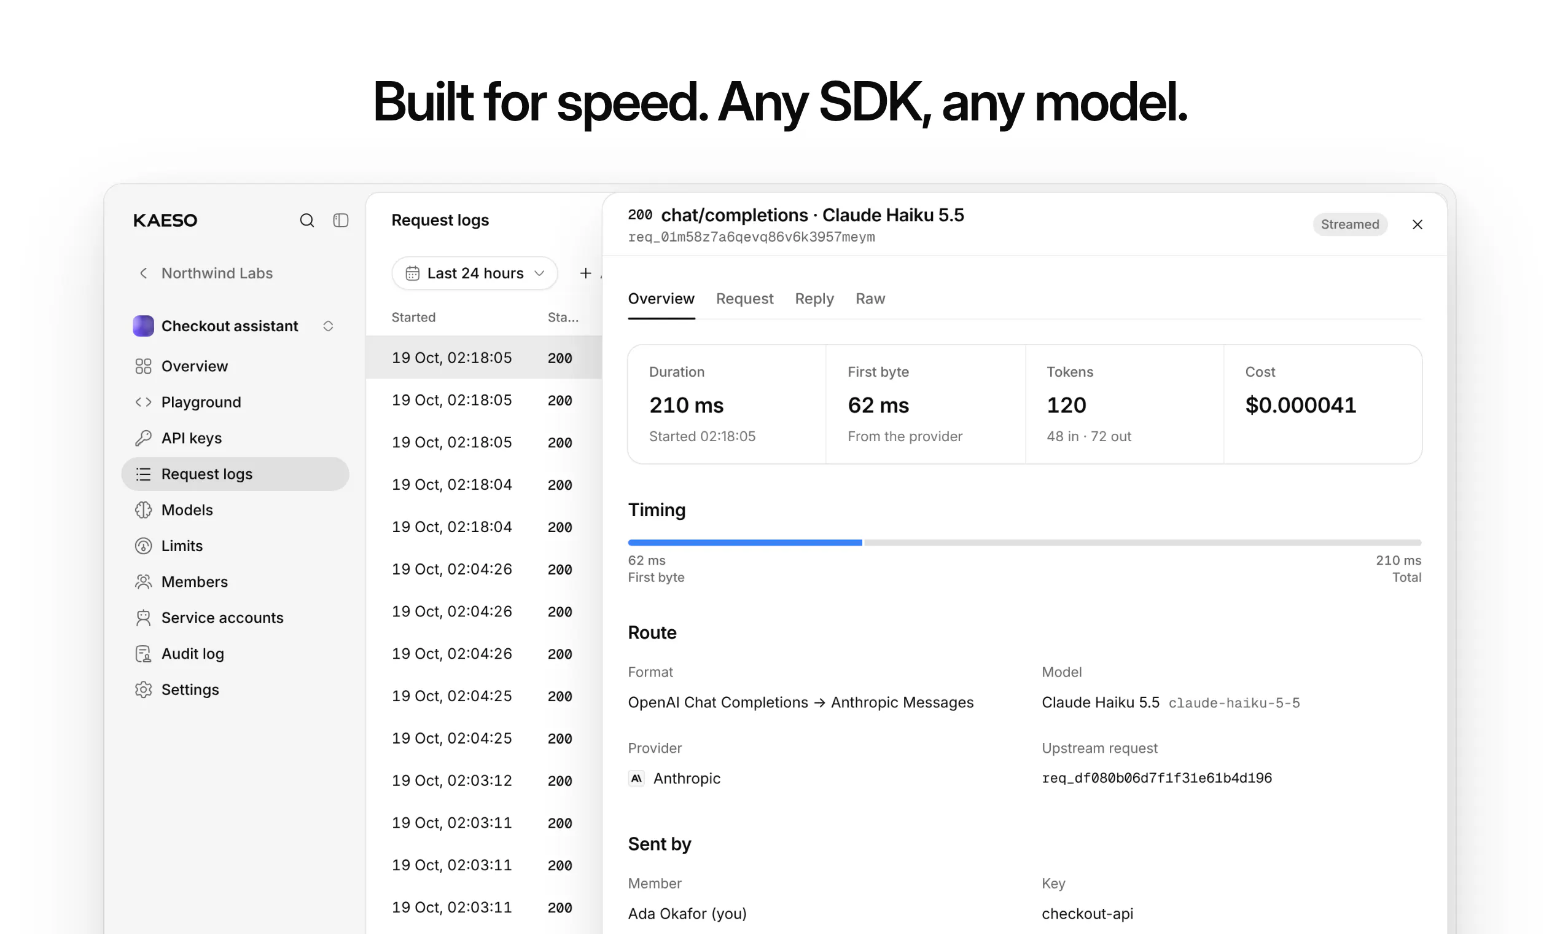Image resolution: width=1560 pixels, height=934 pixels.
Task: Click member Ada Okafor (you)
Action: pyautogui.click(x=687, y=913)
